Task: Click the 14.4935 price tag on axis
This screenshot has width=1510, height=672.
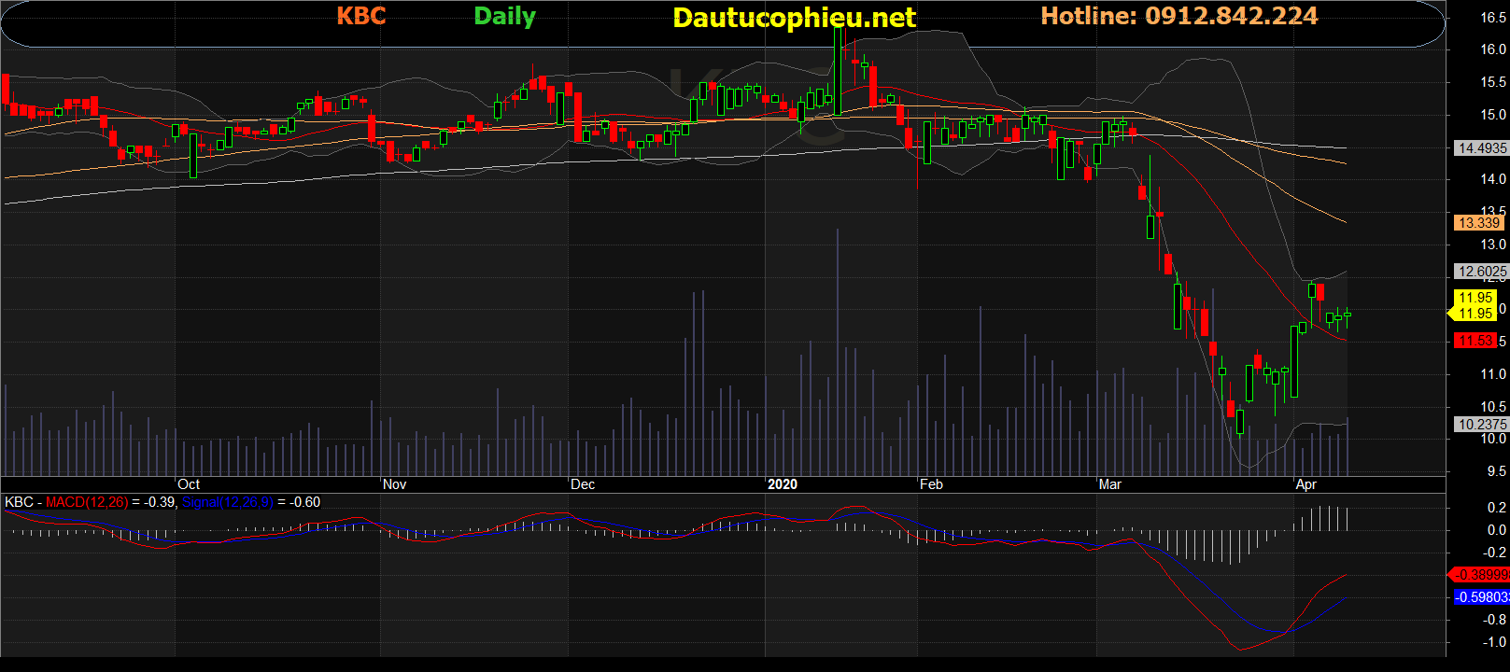Action: click(1481, 148)
